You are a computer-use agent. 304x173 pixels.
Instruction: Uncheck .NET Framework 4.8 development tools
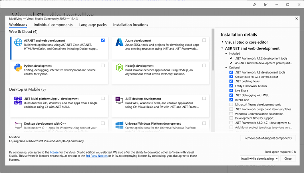(x=231, y=72)
